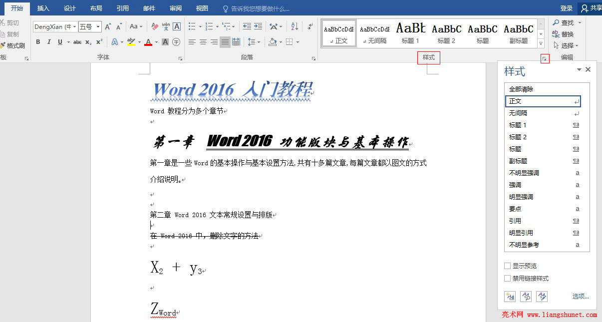Open the font dialog launcher
This screenshot has width=602, height=322.
[x=180, y=58]
